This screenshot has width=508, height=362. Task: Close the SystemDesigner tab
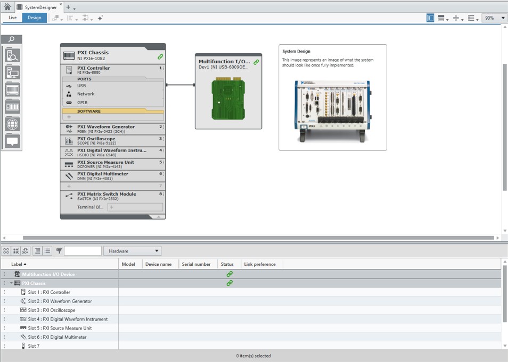pos(61,4)
